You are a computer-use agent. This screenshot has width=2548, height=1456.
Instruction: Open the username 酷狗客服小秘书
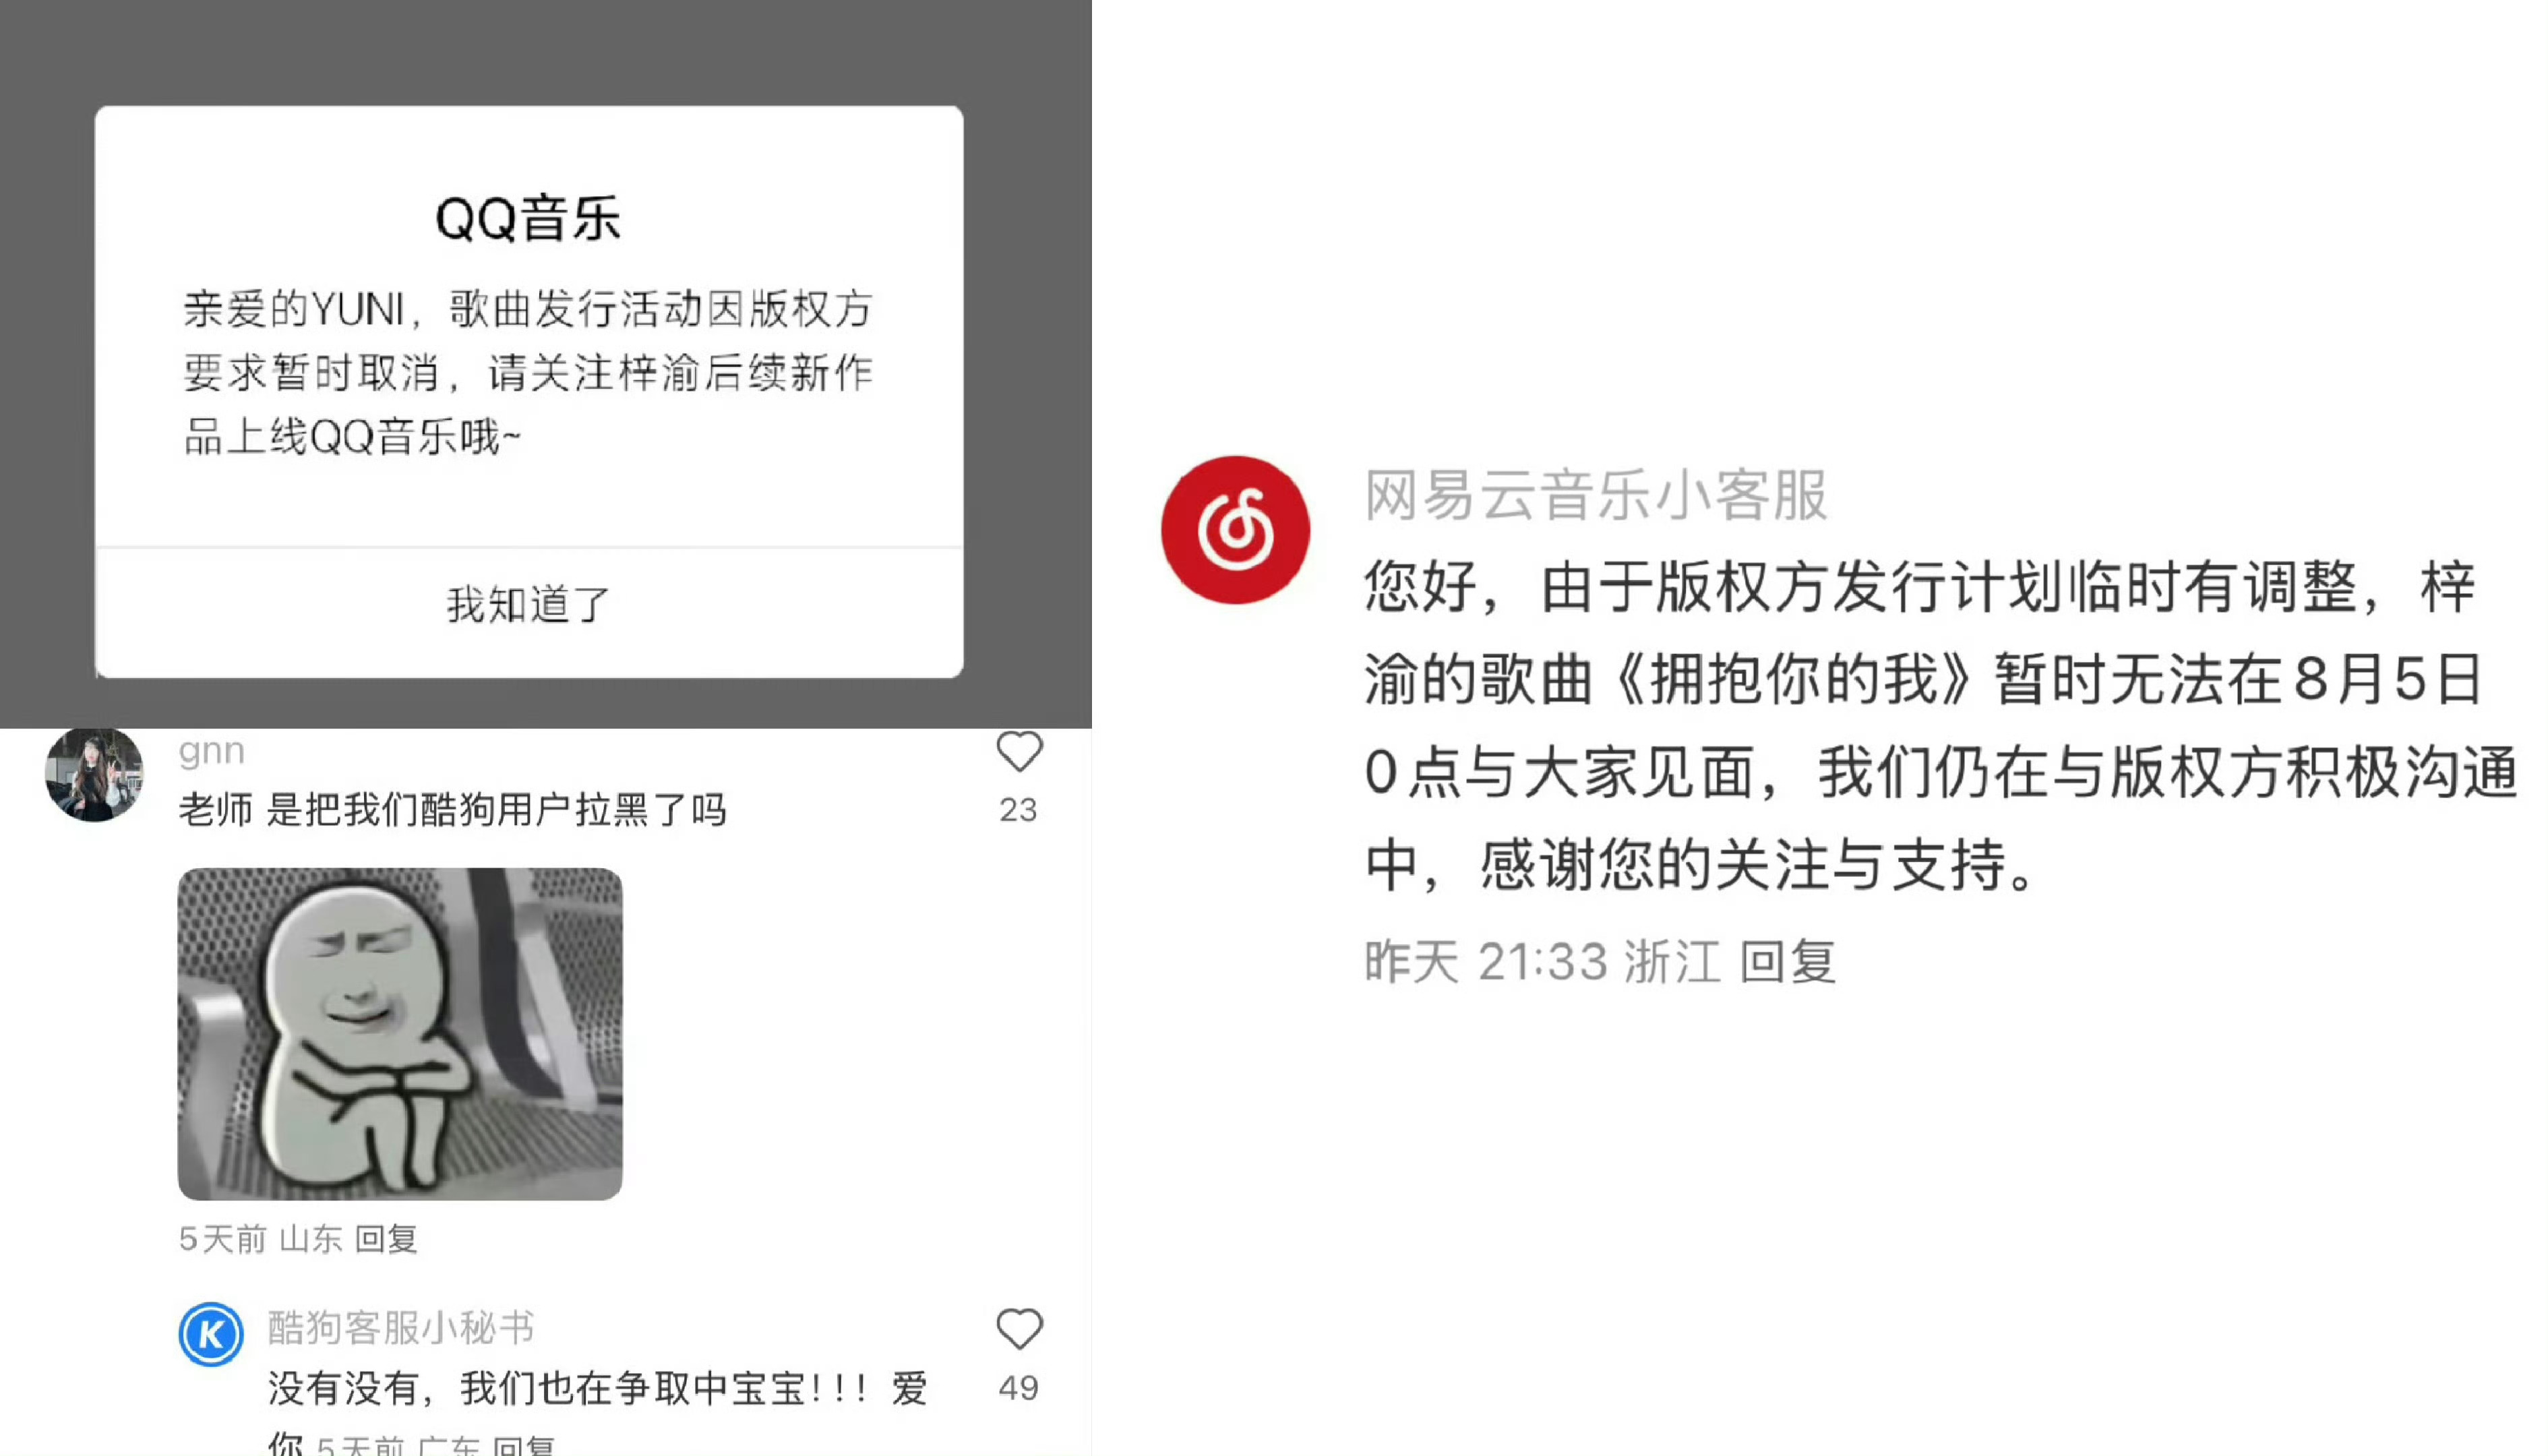coord(400,1328)
